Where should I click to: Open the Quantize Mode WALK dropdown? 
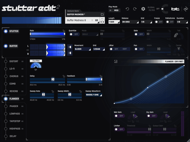(90, 34)
